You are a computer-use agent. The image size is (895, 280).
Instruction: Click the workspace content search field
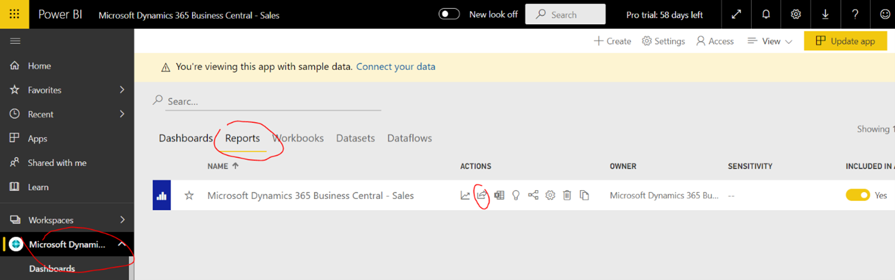point(272,101)
